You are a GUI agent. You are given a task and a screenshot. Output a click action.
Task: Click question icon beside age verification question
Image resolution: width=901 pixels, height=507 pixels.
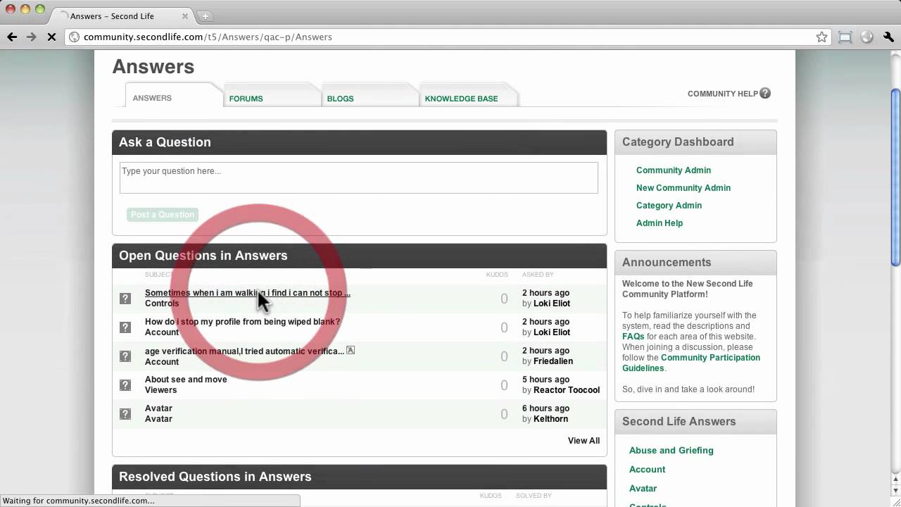coord(125,356)
